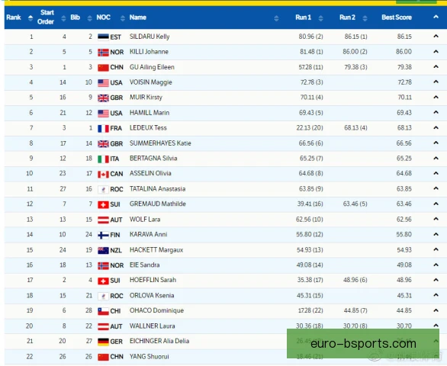The height and width of the screenshot is (366, 447).
Task: Select Run 2 score 48.96 (6)
Action: coord(355,280)
